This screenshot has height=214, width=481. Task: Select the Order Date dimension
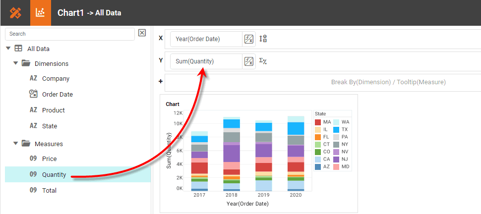pyautogui.click(x=57, y=95)
